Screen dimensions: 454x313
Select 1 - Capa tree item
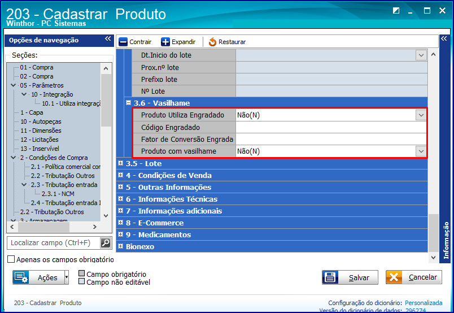click(32, 112)
